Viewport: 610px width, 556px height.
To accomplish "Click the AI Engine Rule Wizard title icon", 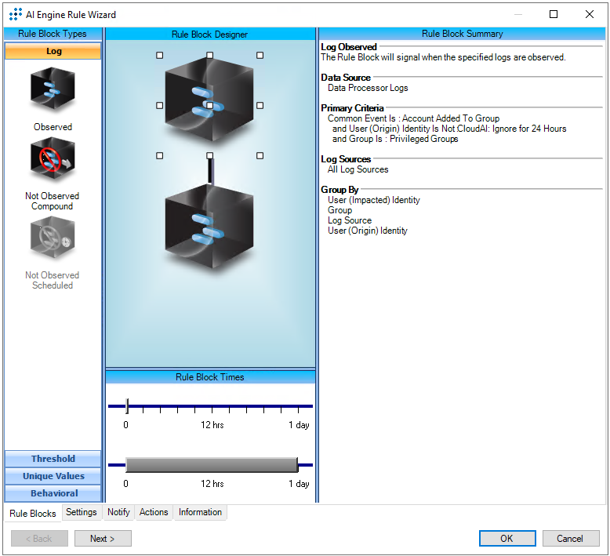I will tap(15, 14).
